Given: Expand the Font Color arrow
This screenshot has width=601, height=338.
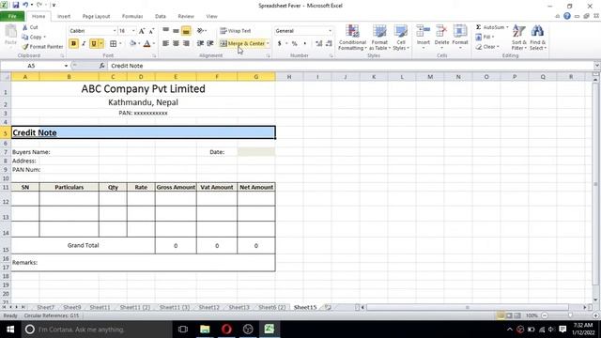Looking at the screenshot, I should [x=154, y=44].
